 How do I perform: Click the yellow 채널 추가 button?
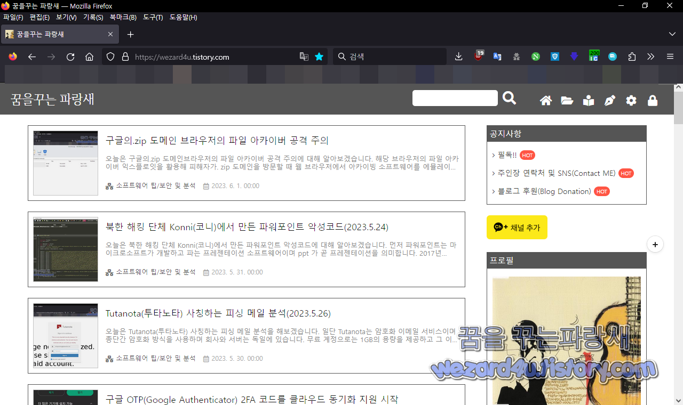tap(517, 227)
